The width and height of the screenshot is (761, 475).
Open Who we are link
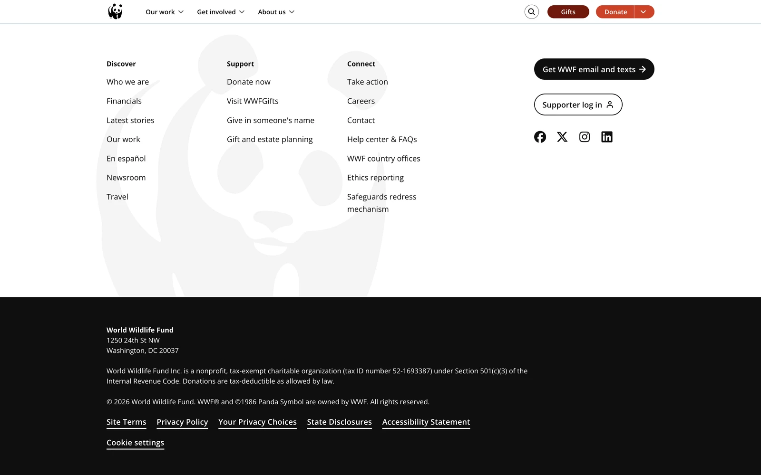[127, 82]
